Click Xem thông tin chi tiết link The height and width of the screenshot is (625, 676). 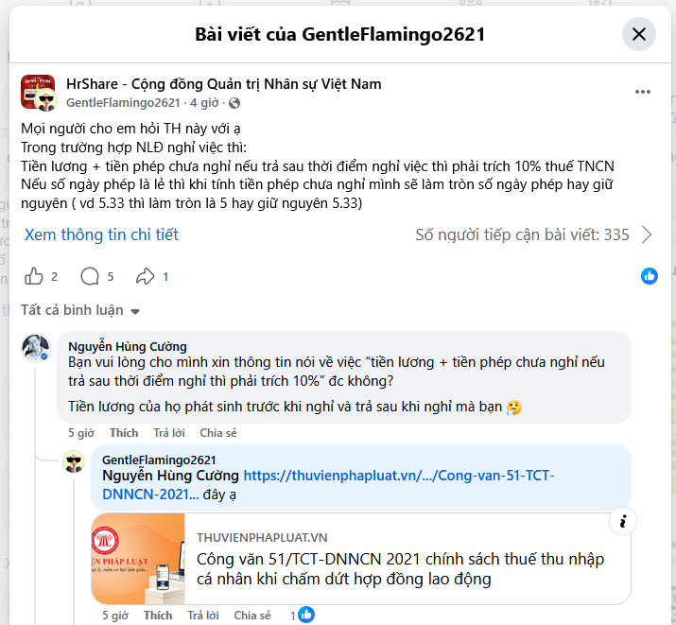coord(101,234)
